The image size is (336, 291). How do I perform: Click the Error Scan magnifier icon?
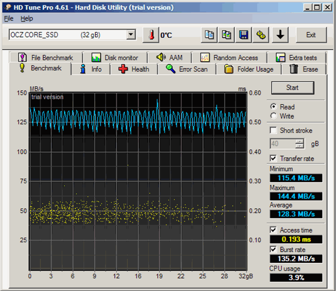click(171, 69)
